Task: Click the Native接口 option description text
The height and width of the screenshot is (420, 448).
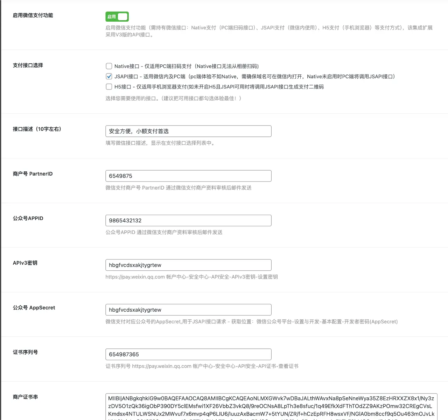Action: click(187, 66)
